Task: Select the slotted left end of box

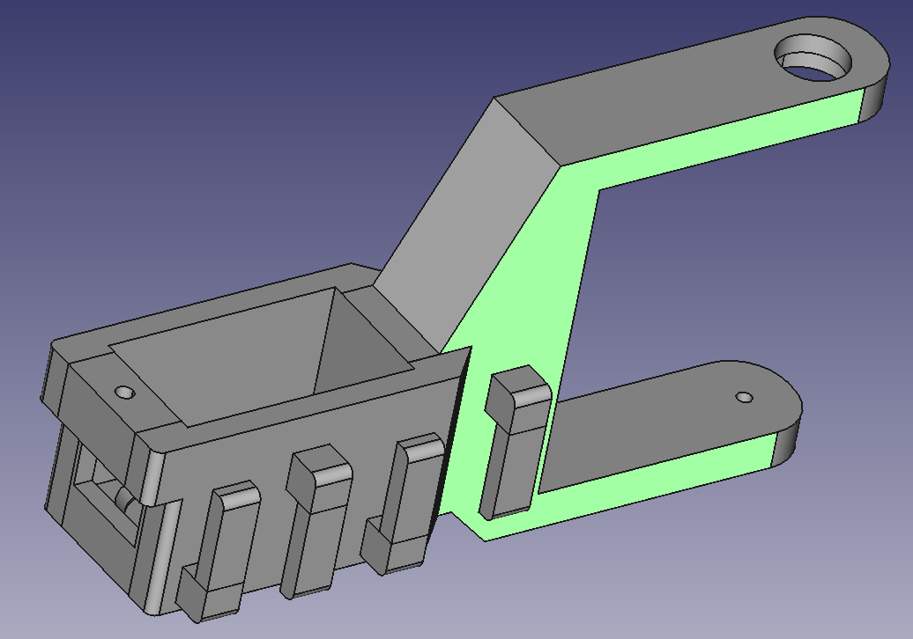Action: tap(97, 493)
